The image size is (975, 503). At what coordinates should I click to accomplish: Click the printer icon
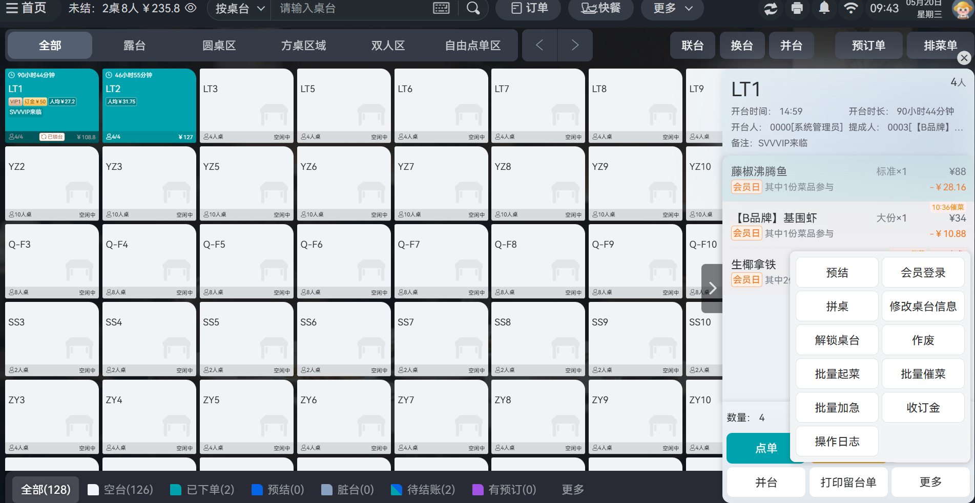[797, 8]
